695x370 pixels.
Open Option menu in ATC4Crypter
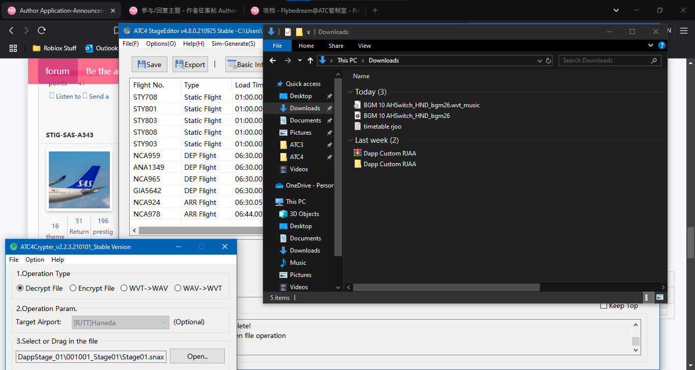(35, 260)
